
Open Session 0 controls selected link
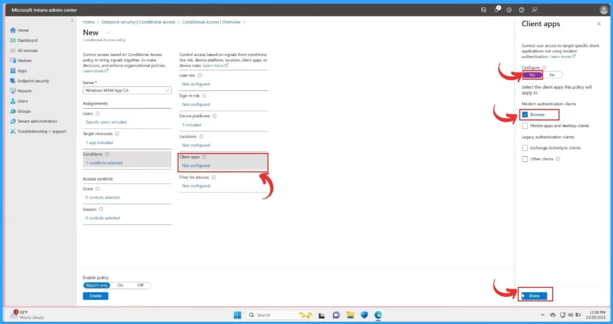(102, 218)
